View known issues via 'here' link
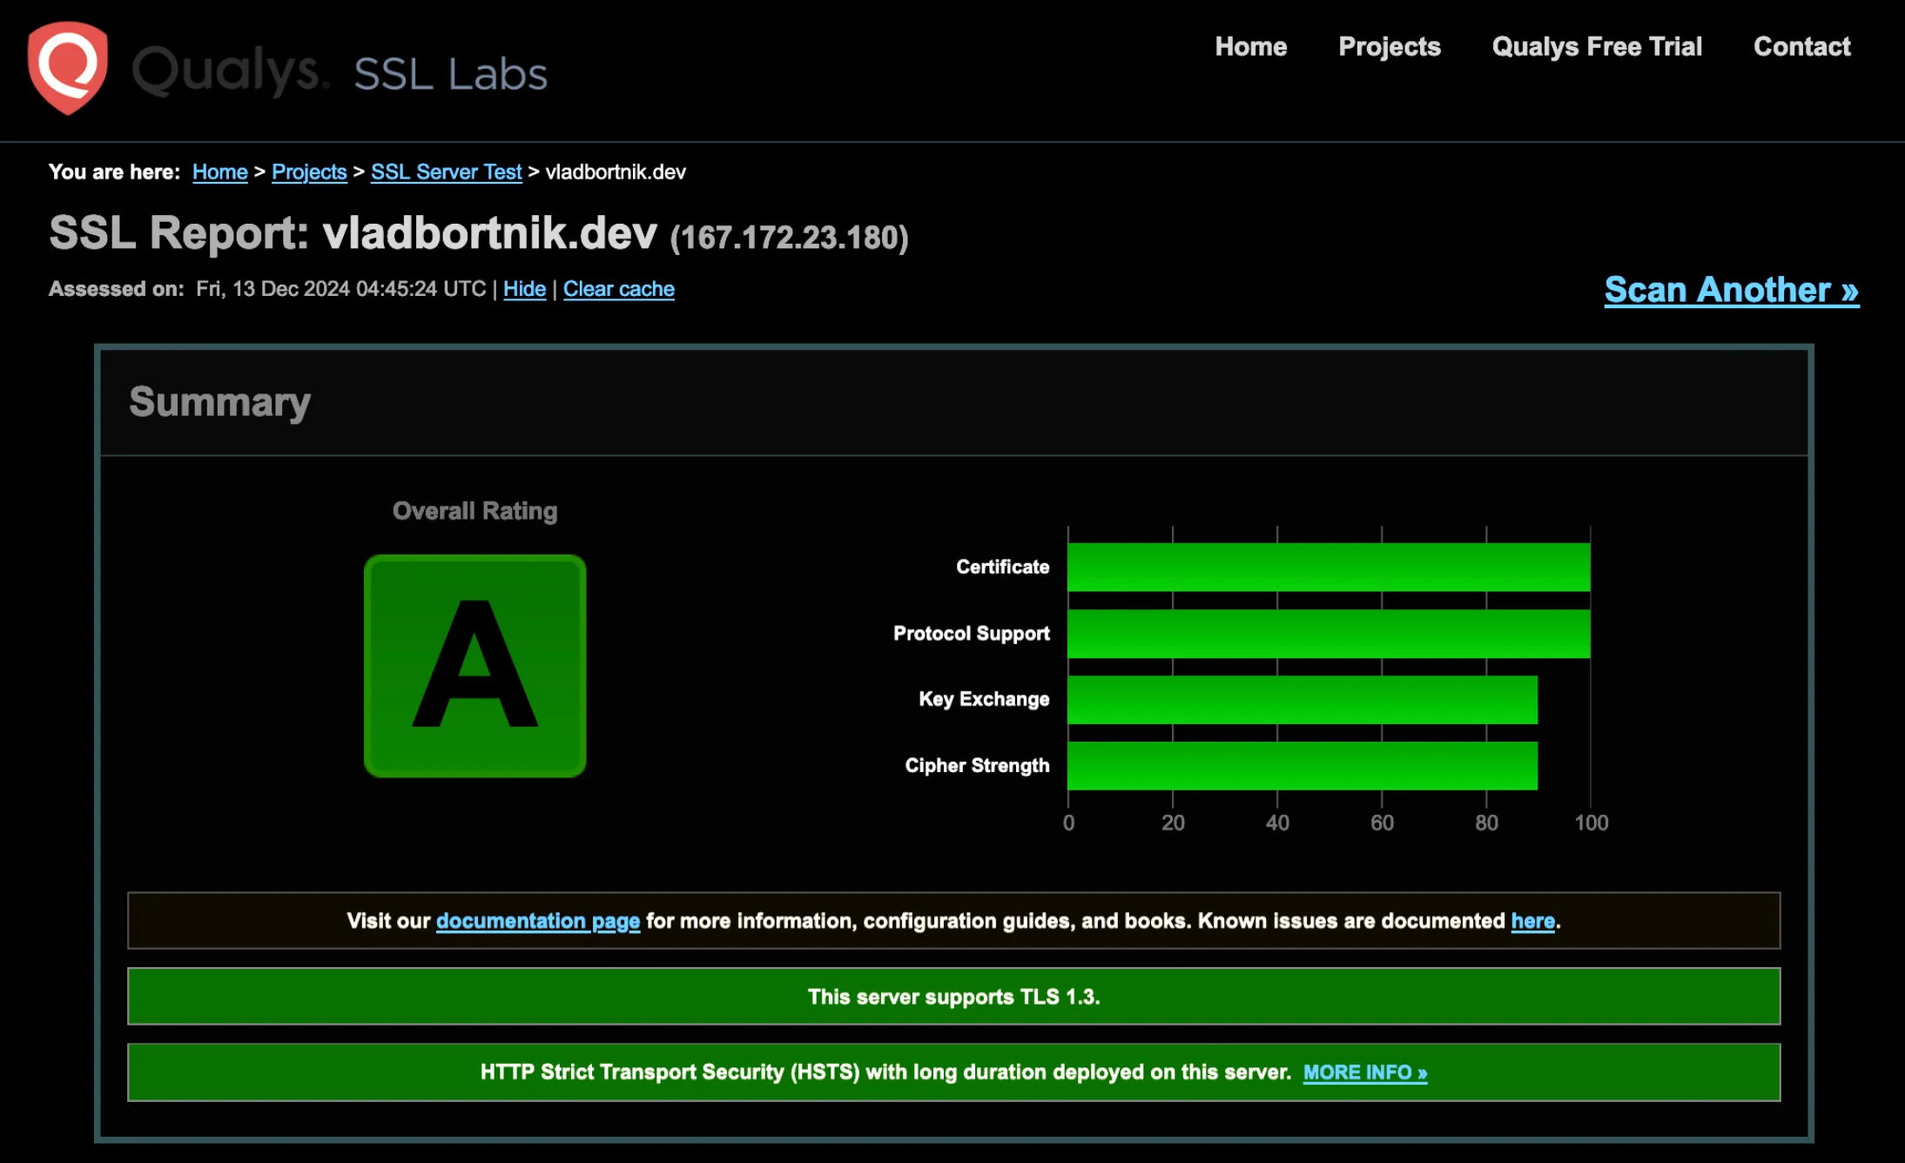 click(x=1531, y=921)
